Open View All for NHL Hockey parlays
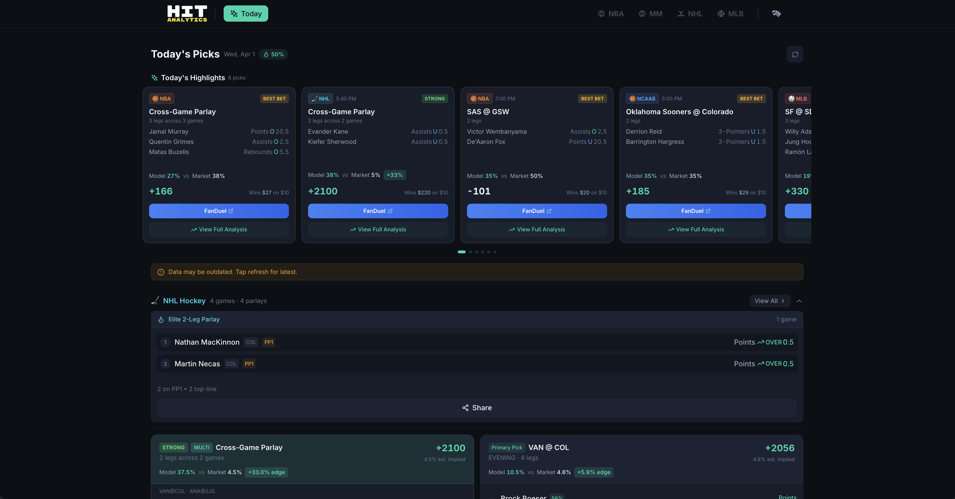 tap(770, 301)
